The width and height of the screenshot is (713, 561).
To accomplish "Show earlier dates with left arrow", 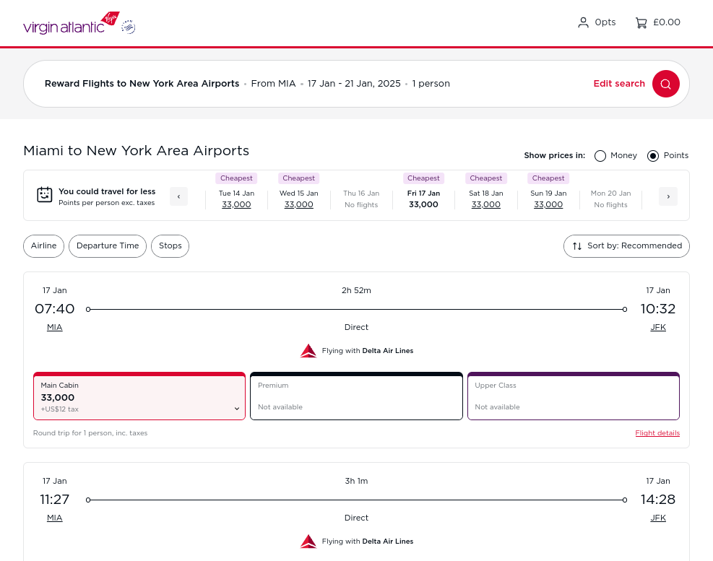I will 178,196.
